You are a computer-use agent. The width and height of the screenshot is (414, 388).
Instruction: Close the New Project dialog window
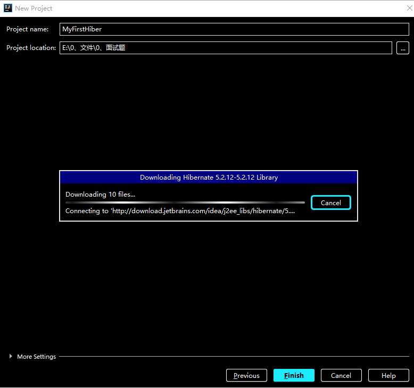(x=409, y=8)
